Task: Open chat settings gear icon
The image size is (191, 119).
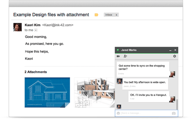Action: coord(174,56)
